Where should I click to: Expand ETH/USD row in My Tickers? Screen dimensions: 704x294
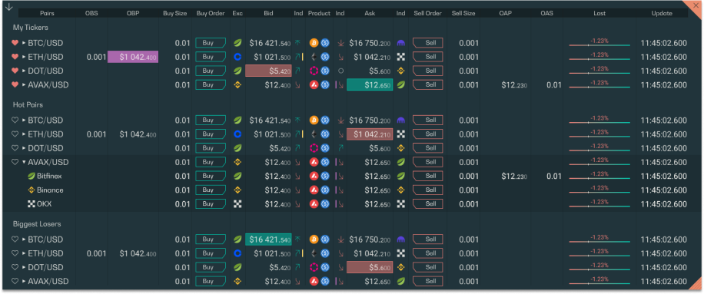click(25, 58)
